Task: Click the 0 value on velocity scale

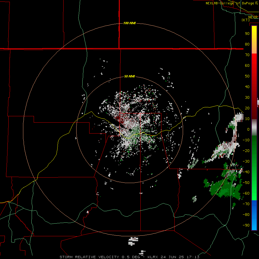Action: (x=248, y=129)
